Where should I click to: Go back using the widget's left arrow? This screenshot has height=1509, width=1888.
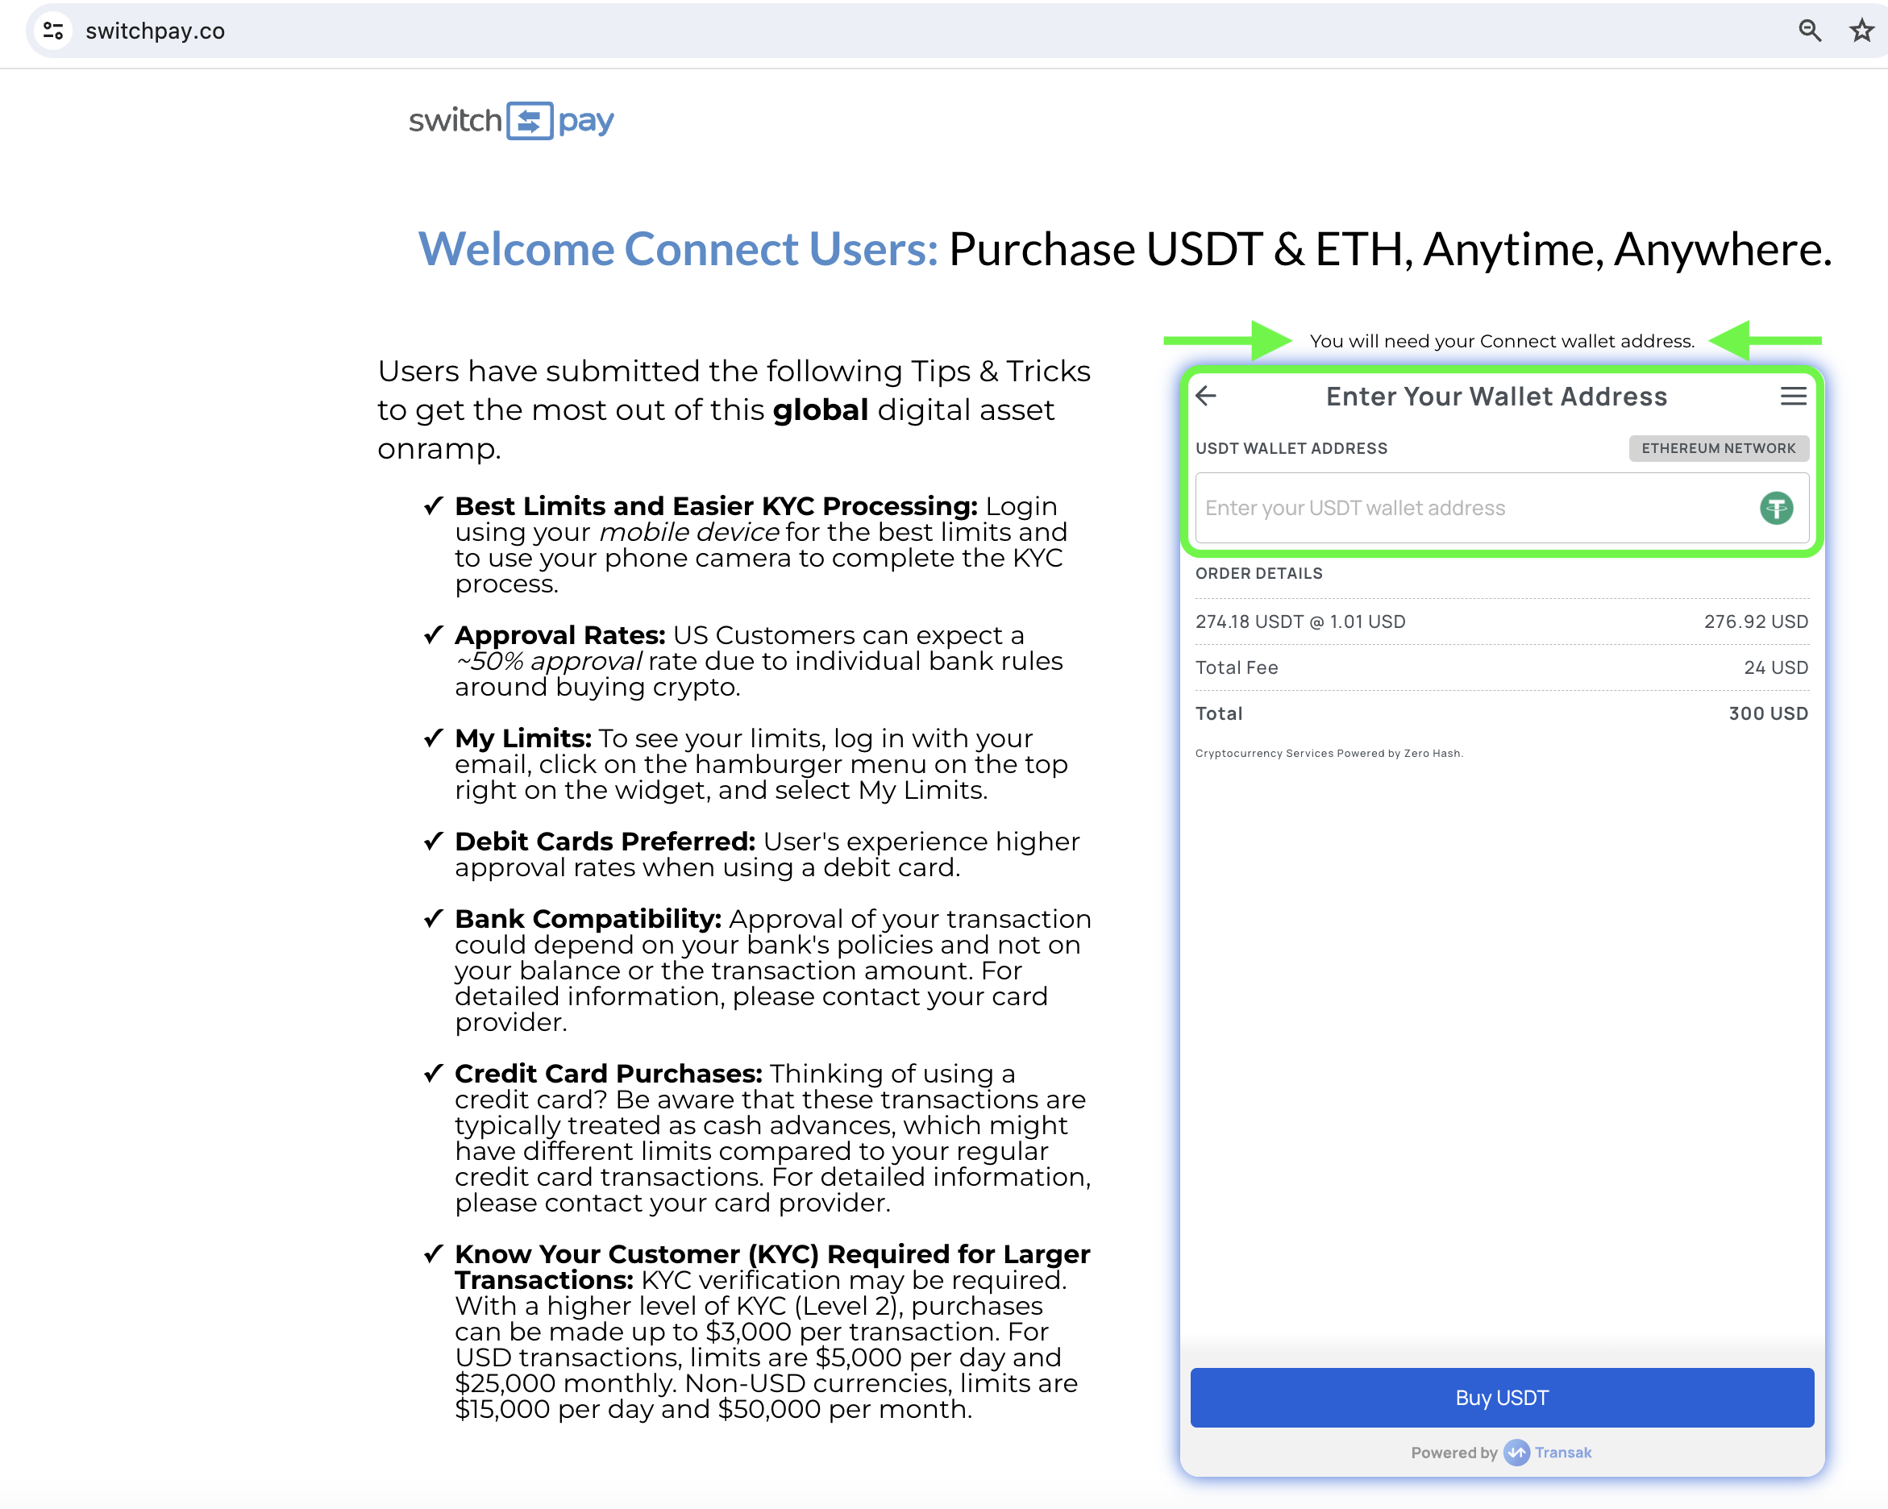1206,396
